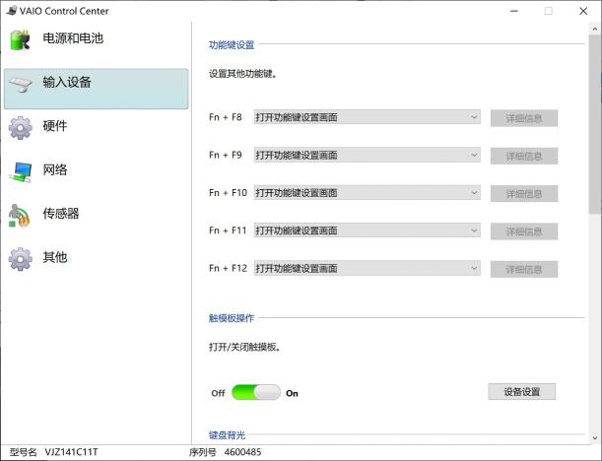The image size is (602, 461).
Task: Open touchpad 设备设置 button
Action: pyautogui.click(x=522, y=391)
